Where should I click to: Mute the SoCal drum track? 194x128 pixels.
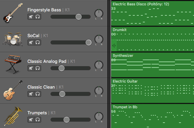(x=31, y=42)
